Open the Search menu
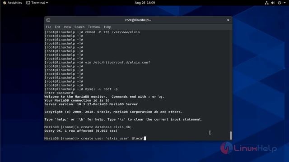289x162 pixels. click(79, 27)
